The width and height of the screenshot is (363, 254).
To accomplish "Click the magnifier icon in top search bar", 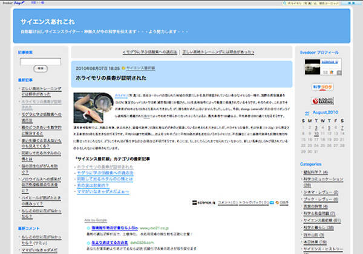I will 284,3.
